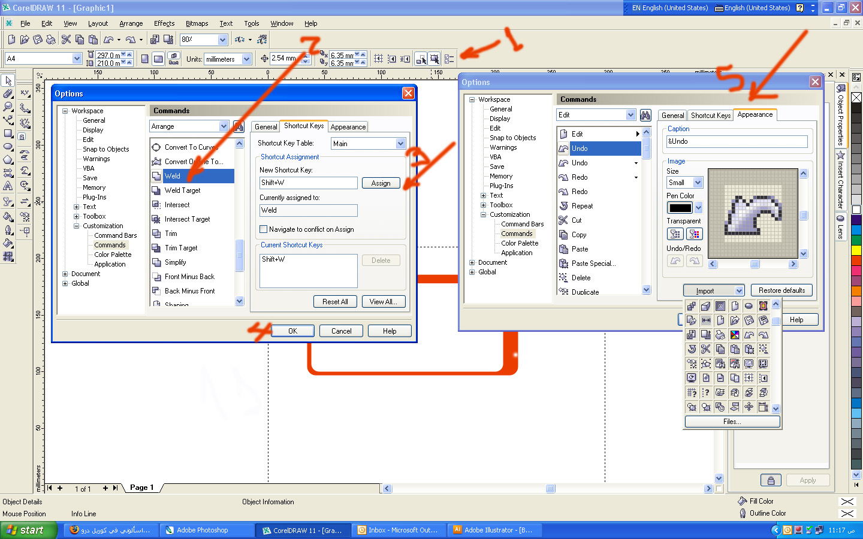
Task: Click the Print icon in the standard toolbar
Action: (51, 40)
